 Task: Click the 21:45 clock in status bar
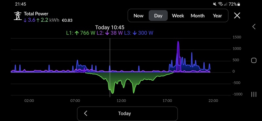tap(21, 4)
